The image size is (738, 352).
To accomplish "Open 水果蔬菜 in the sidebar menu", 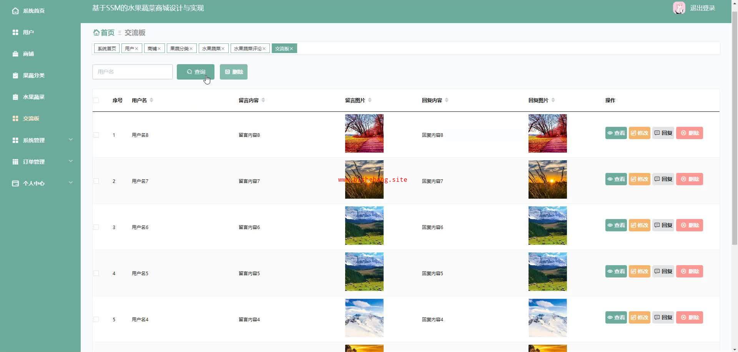I will (33, 97).
